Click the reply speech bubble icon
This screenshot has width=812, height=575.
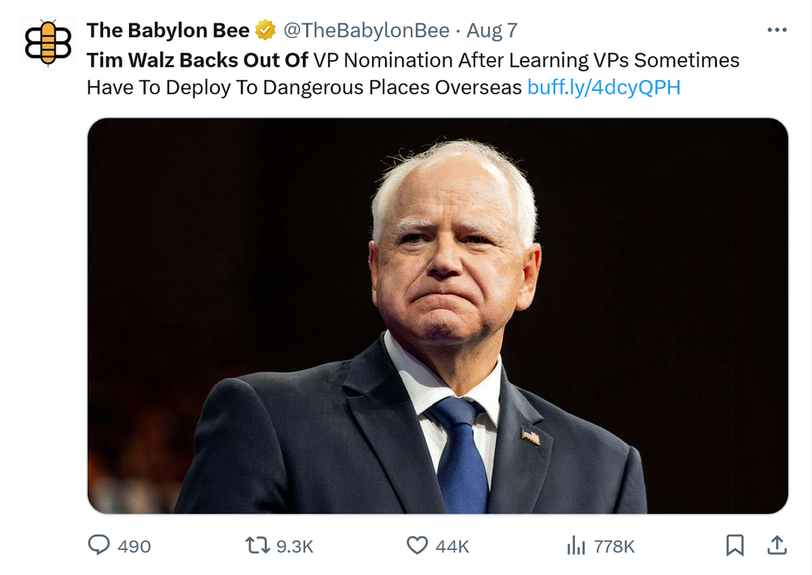click(98, 545)
